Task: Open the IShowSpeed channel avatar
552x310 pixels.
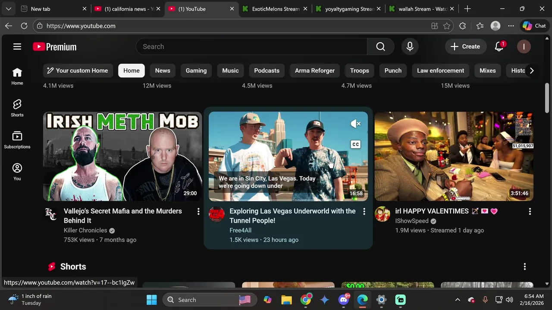Action: click(x=382, y=214)
